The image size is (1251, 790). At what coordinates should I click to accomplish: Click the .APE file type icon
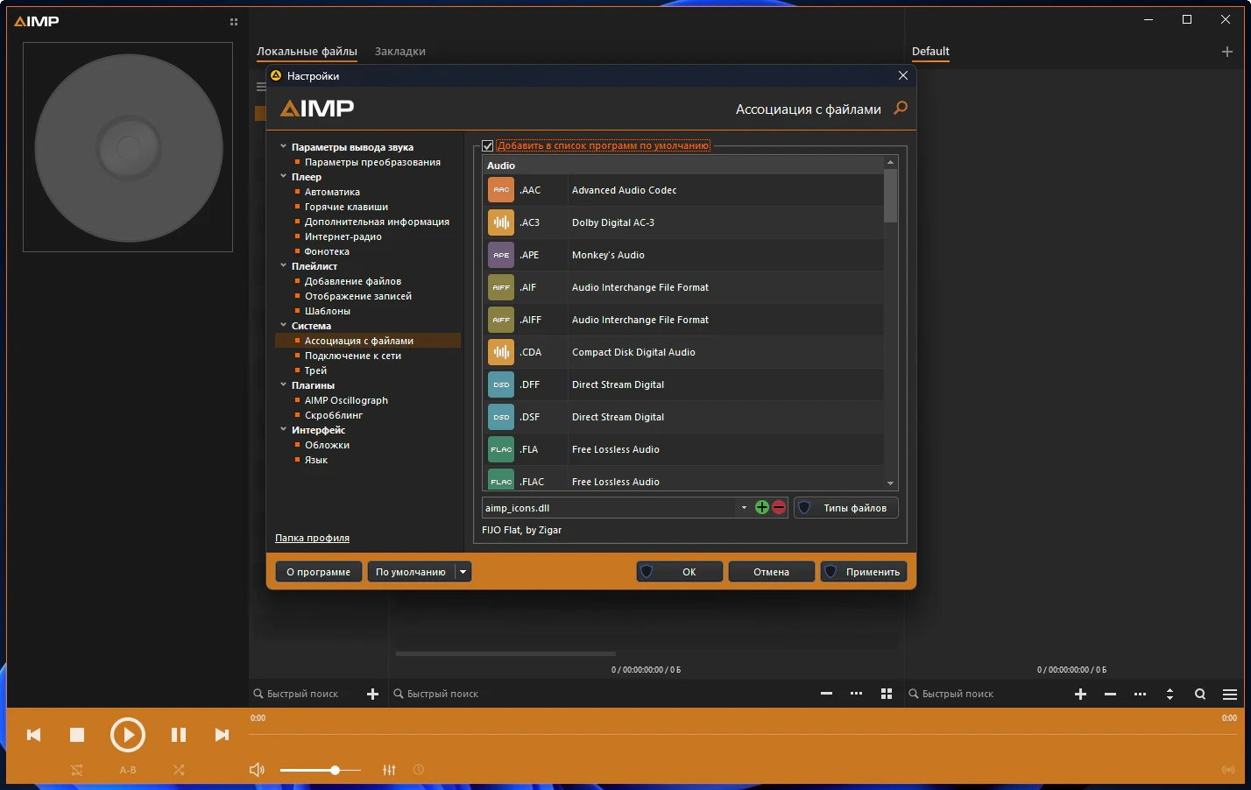(501, 255)
